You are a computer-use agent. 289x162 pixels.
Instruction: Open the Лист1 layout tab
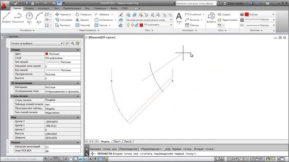[117, 141]
